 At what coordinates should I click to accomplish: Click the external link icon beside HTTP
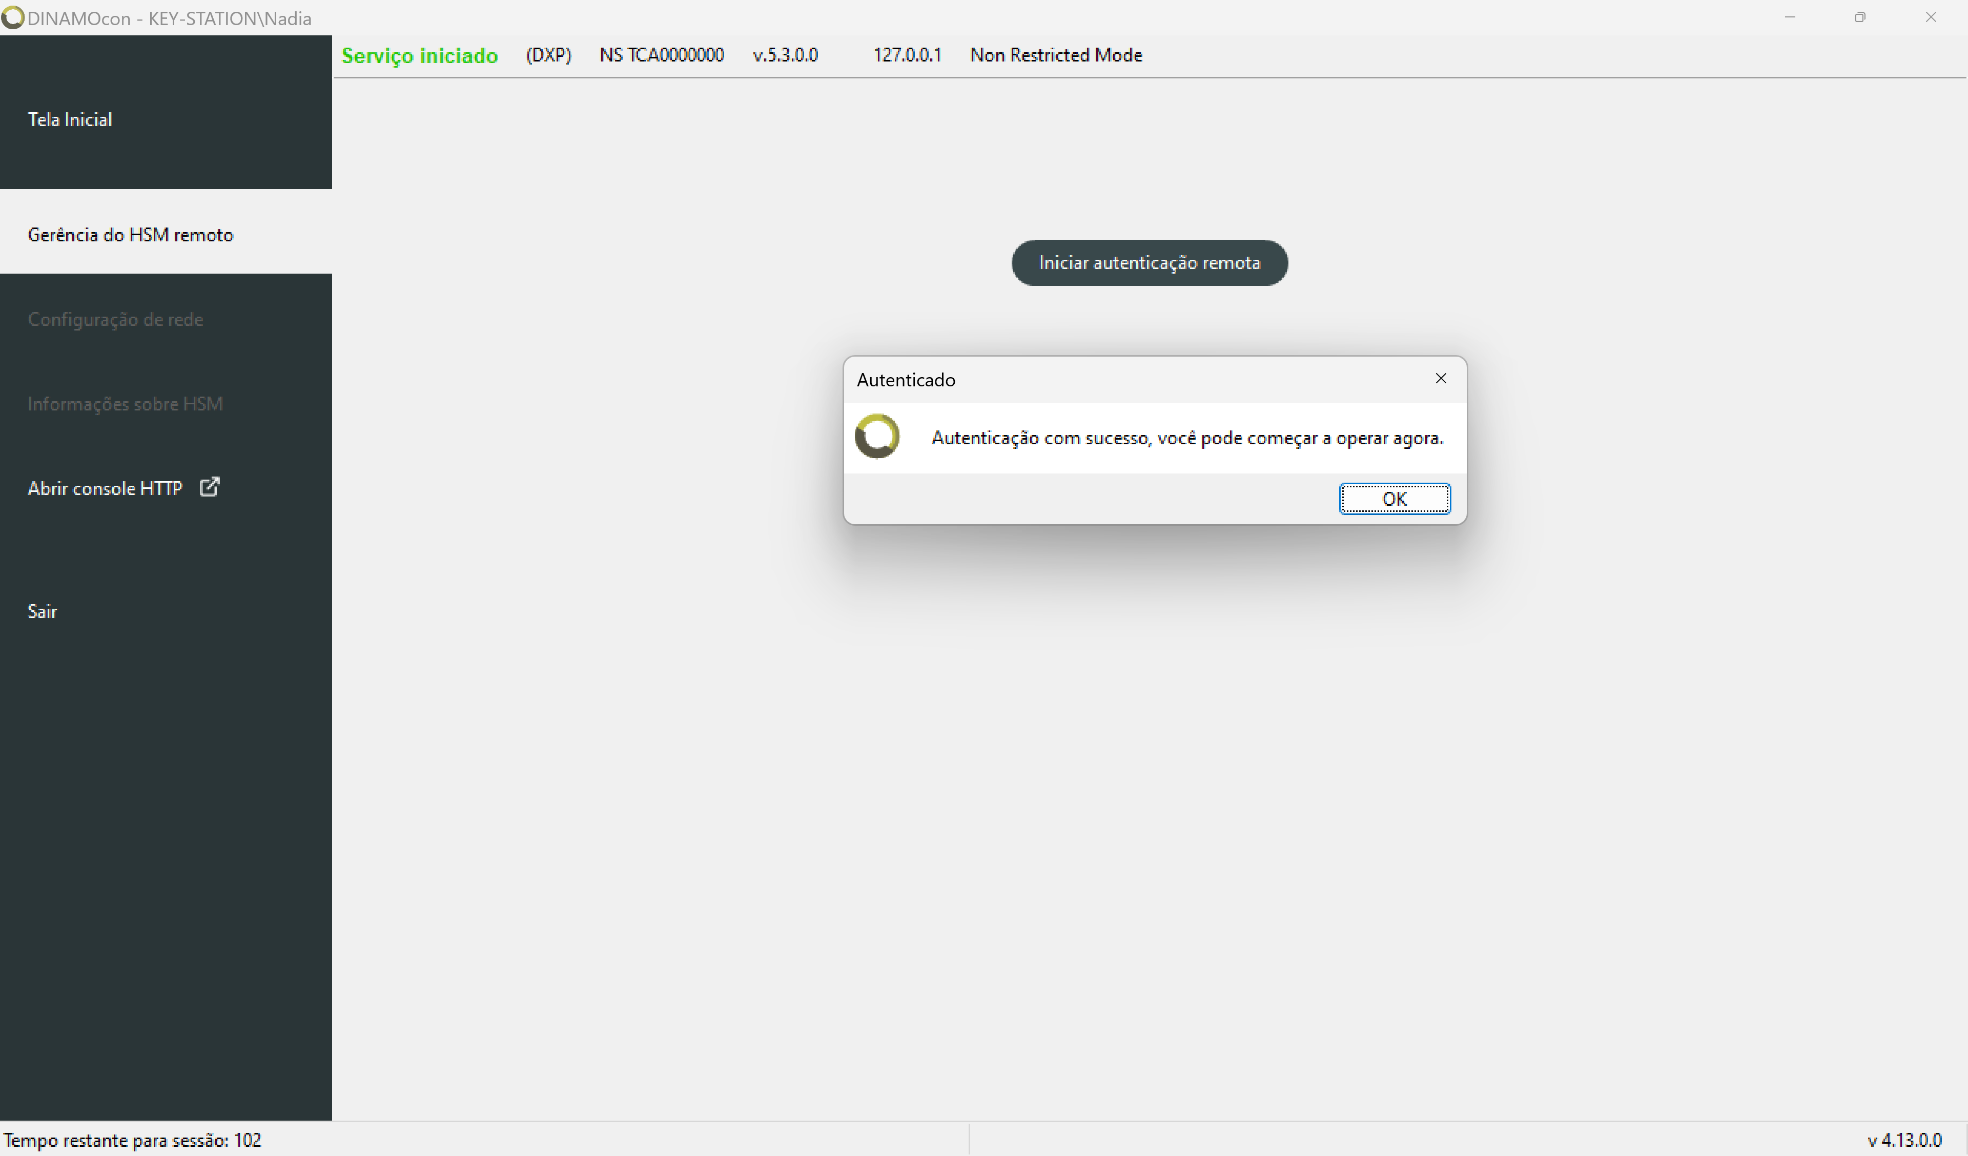tap(209, 487)
